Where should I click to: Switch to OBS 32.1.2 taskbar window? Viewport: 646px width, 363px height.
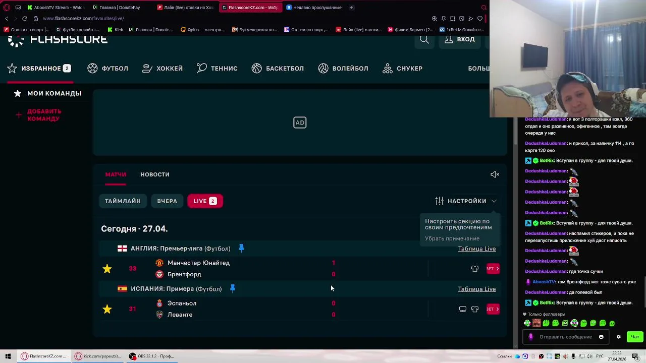[x=151, y=356]
